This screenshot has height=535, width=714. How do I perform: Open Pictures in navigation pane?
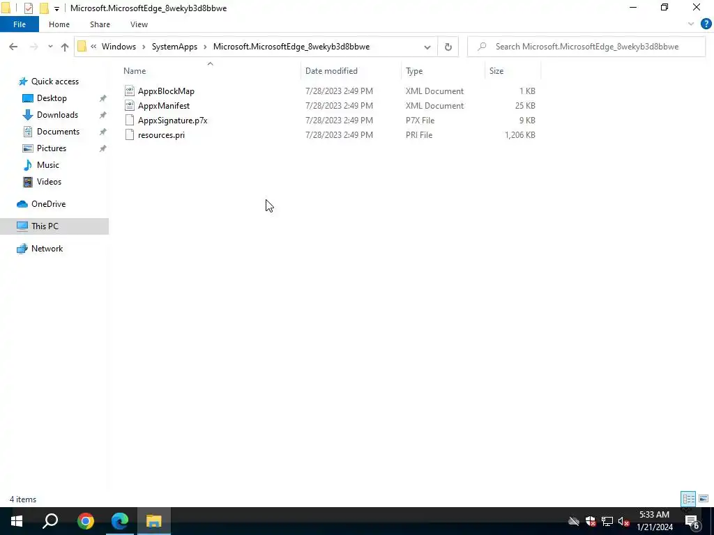click(x=52, y=148)
